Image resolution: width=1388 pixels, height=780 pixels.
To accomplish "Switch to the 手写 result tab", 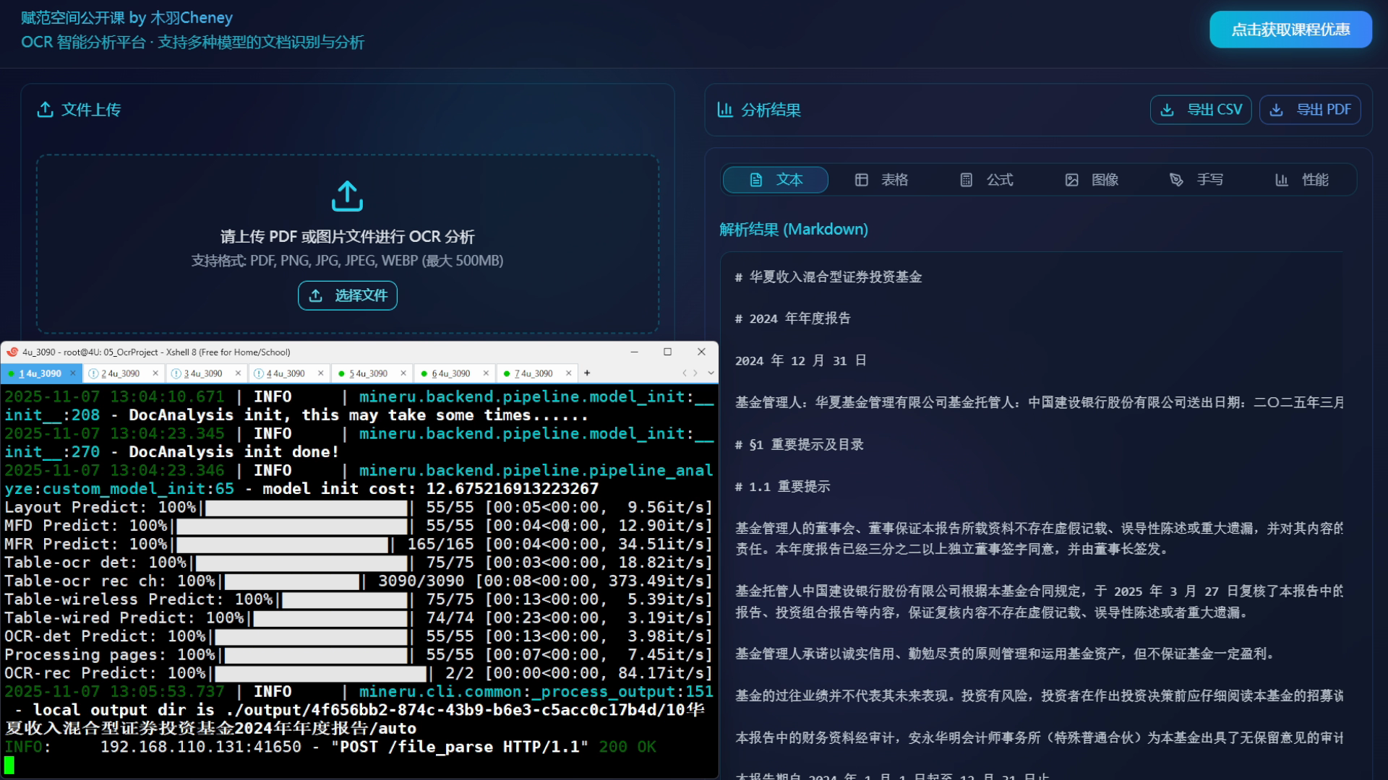I will coord(1196,180).
